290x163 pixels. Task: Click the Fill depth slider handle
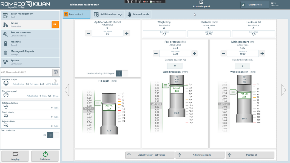click(98, 103)
